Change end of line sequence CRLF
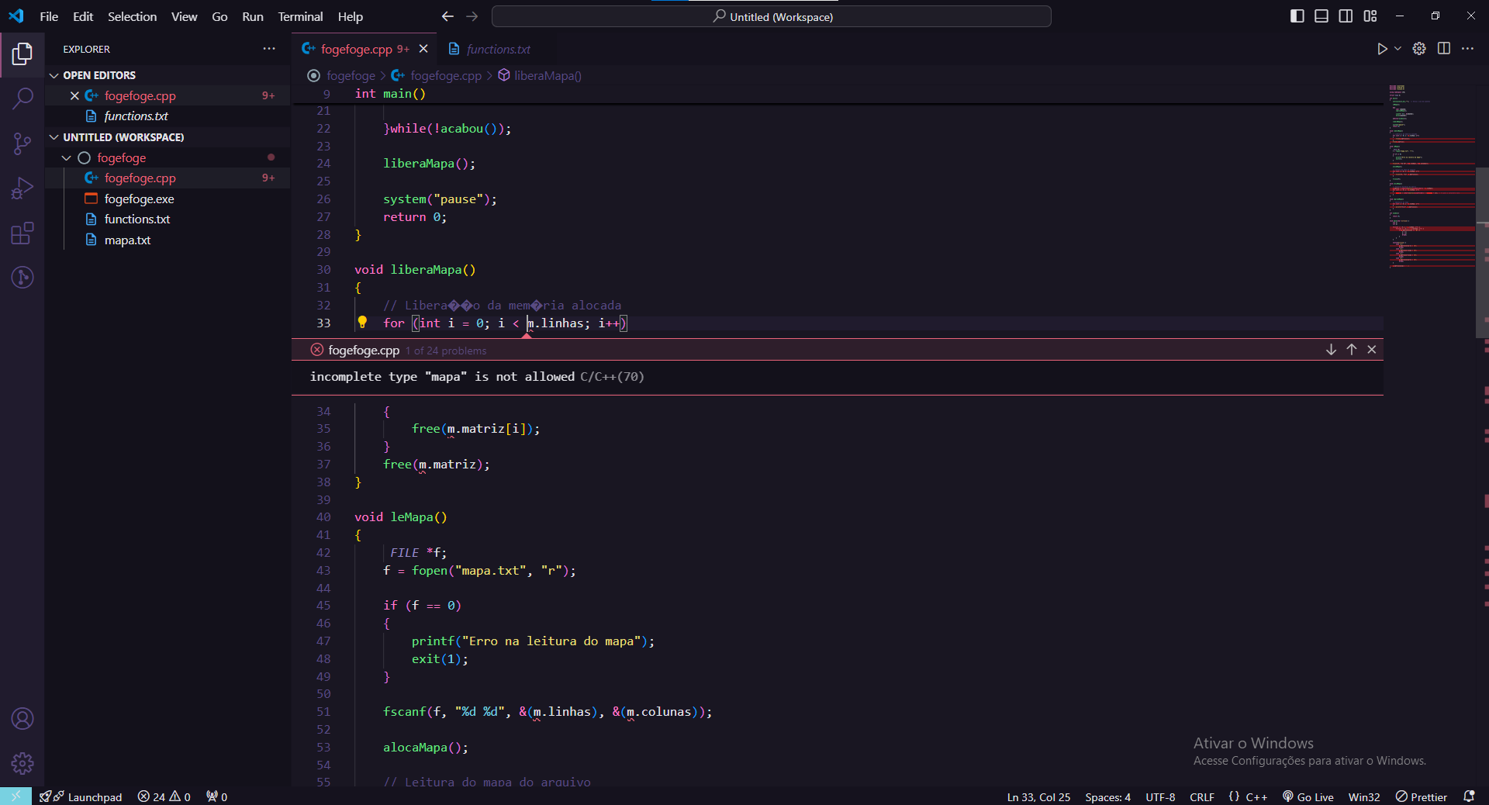 point(1202,796)
